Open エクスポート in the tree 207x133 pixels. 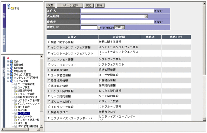25,116
